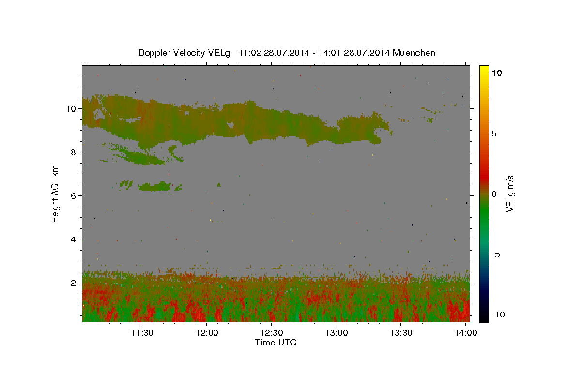
Task: Click the plot title 'Doppler Velocity VELg'
Action: [x=185, y=53]
